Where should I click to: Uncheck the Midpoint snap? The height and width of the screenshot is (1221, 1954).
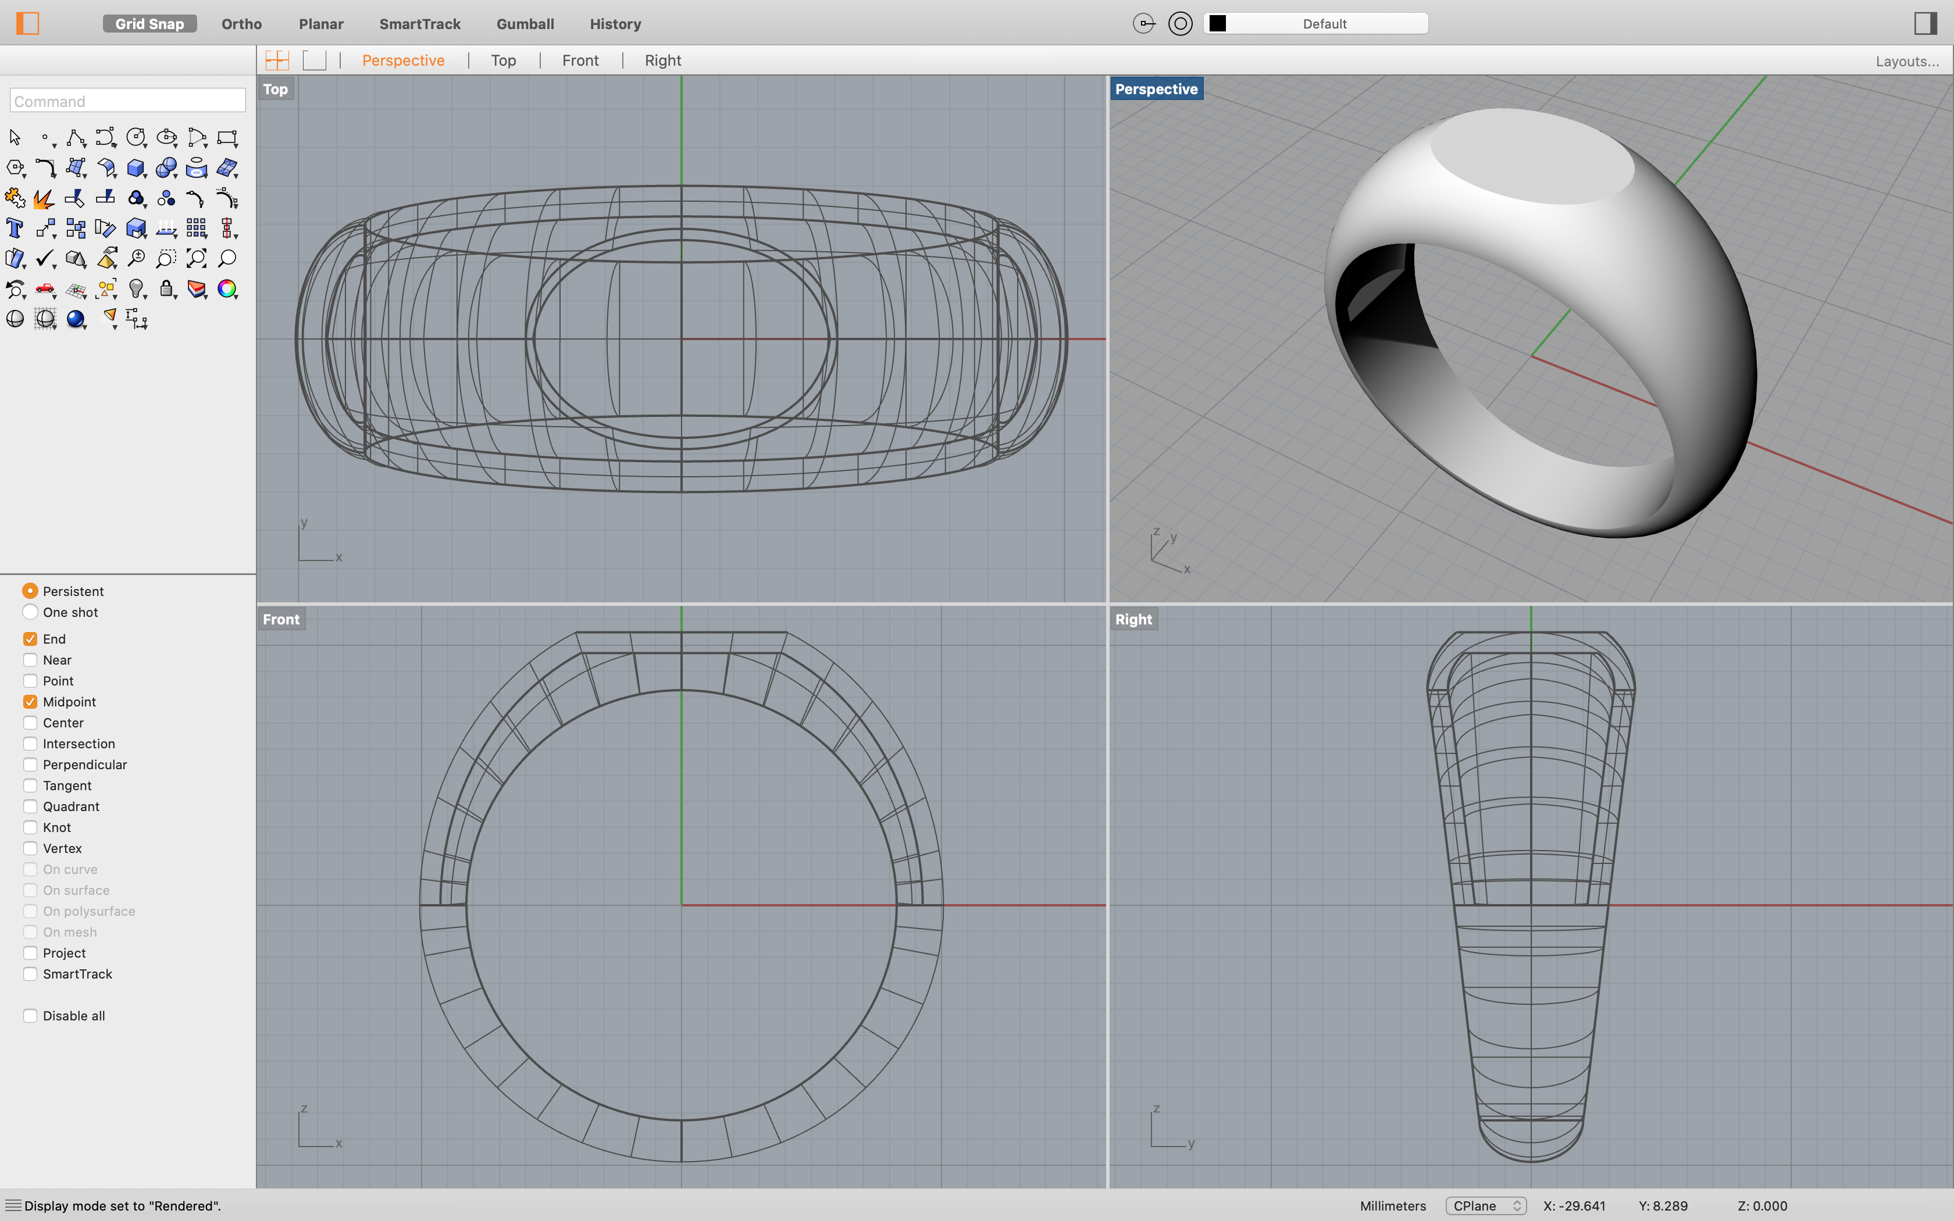click(31, 701)
